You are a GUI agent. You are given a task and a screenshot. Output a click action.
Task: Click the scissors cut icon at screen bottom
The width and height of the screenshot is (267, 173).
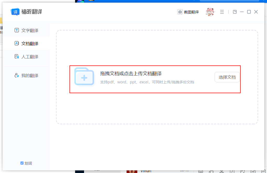[x=222, y=172]
